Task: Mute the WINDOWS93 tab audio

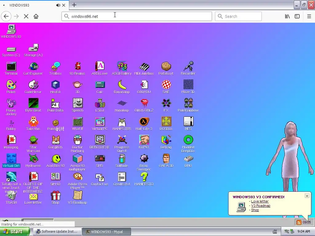Action: 58,5
